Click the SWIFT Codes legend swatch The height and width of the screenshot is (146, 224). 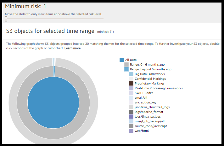coord(131,93)
